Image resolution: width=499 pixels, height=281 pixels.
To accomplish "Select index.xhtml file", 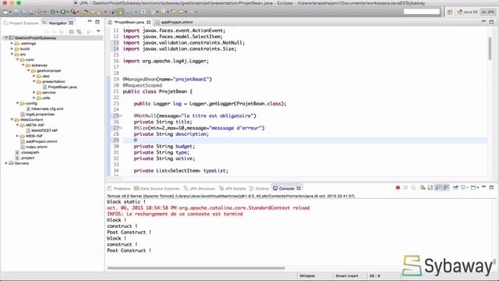I will (34, 147).
